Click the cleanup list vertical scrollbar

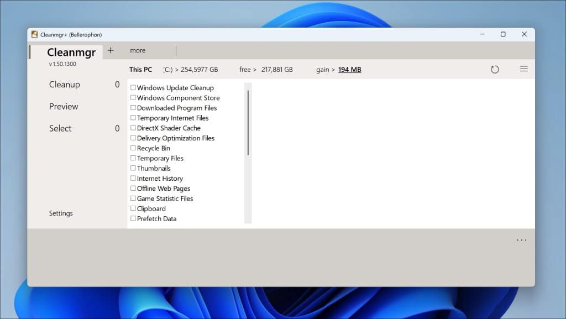pos(248,123)
